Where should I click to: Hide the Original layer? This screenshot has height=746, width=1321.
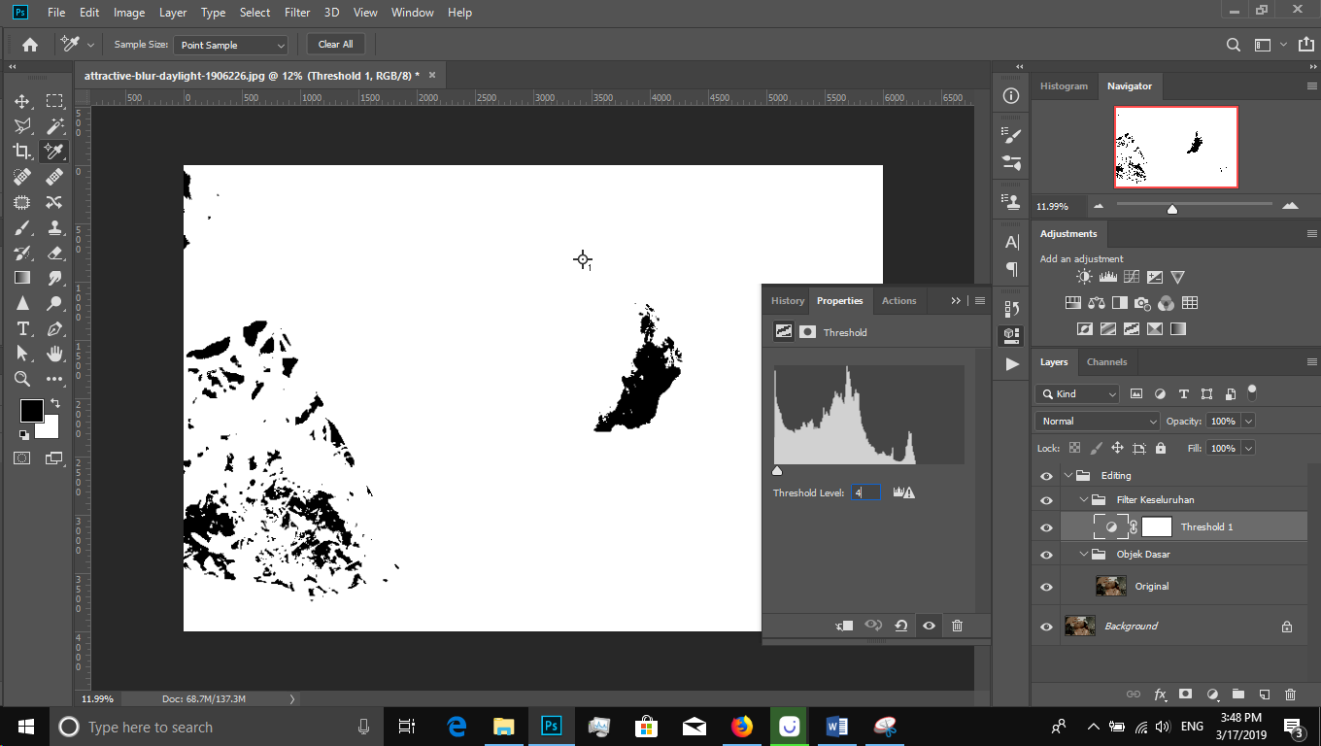[x=1046, y=587]
